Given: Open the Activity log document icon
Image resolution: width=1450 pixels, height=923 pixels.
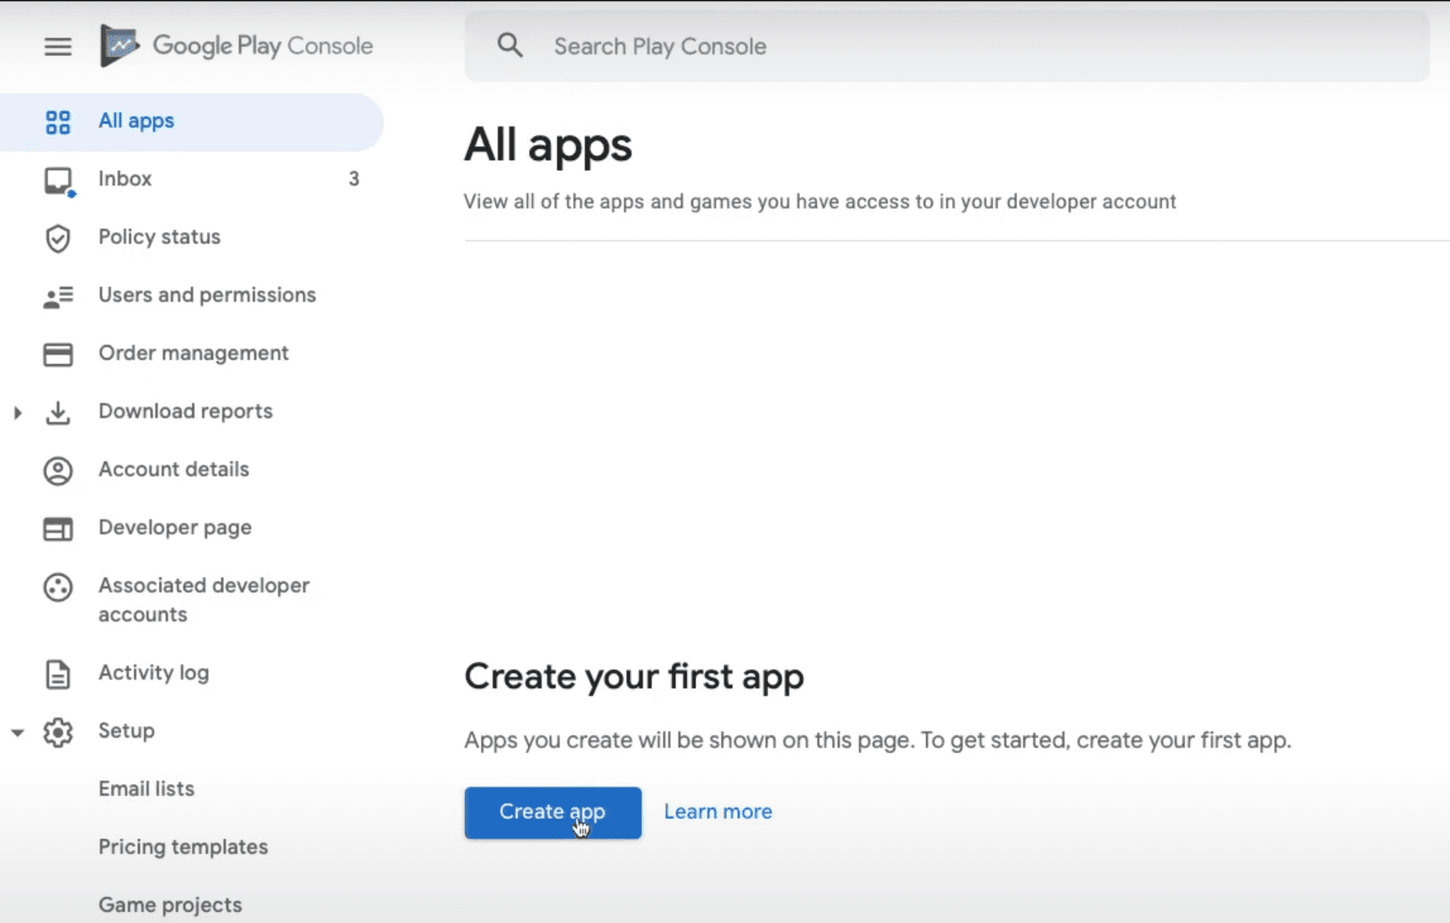Looking at the screenshot, I should tap(57, 674).
